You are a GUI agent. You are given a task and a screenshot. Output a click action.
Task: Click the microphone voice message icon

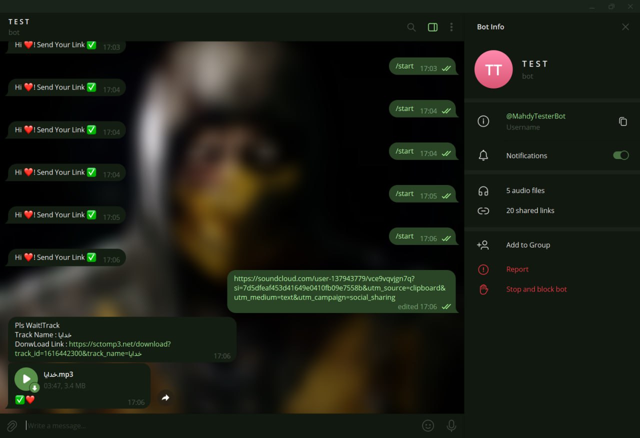451,425
